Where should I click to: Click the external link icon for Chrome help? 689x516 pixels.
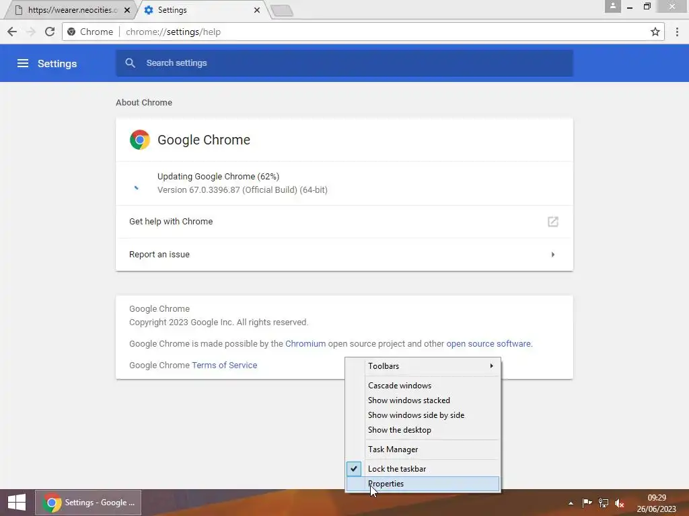[x=553, y=222]
